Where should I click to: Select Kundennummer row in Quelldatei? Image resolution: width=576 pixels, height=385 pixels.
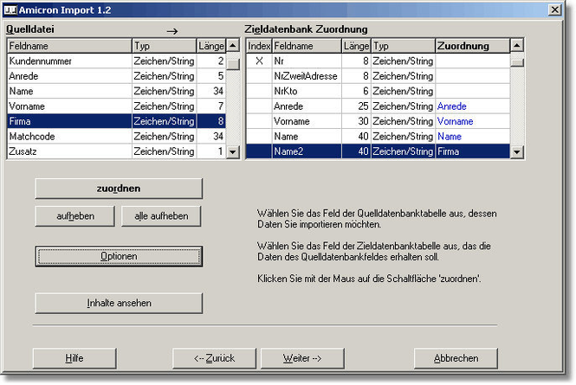point(116,61)
